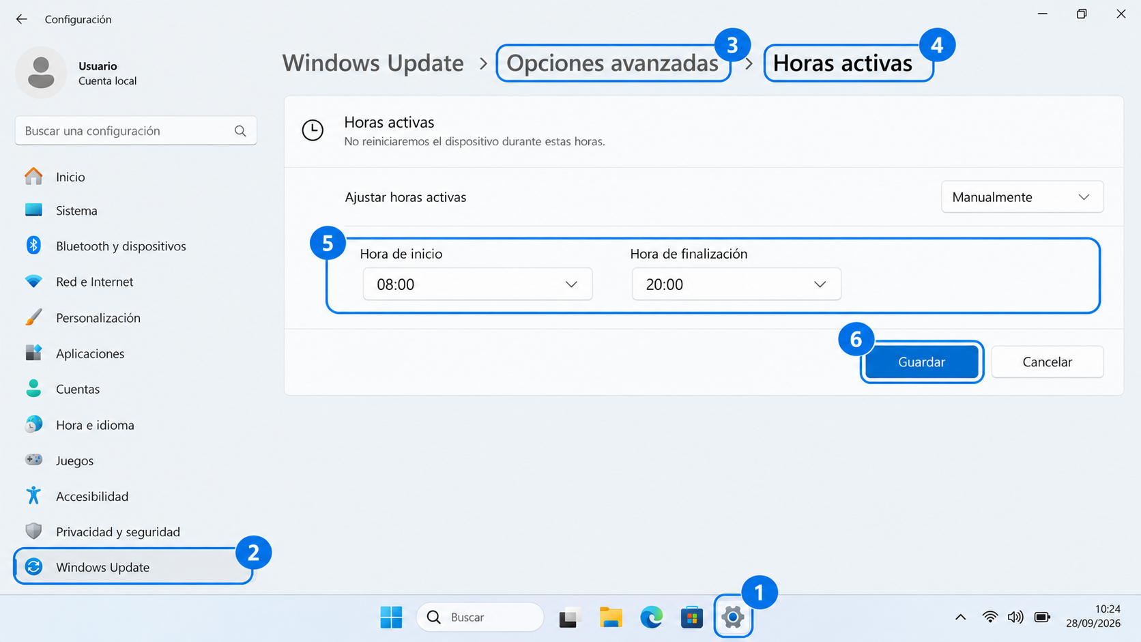Viewport: 1141px width, 642px height.
Task: Click the taskbar Buscar search box
Action: [480, 617]
